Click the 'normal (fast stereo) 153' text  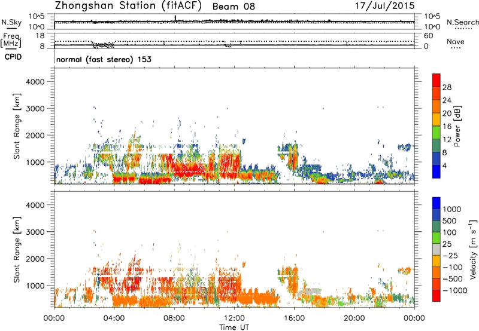(x=104, y=59)
